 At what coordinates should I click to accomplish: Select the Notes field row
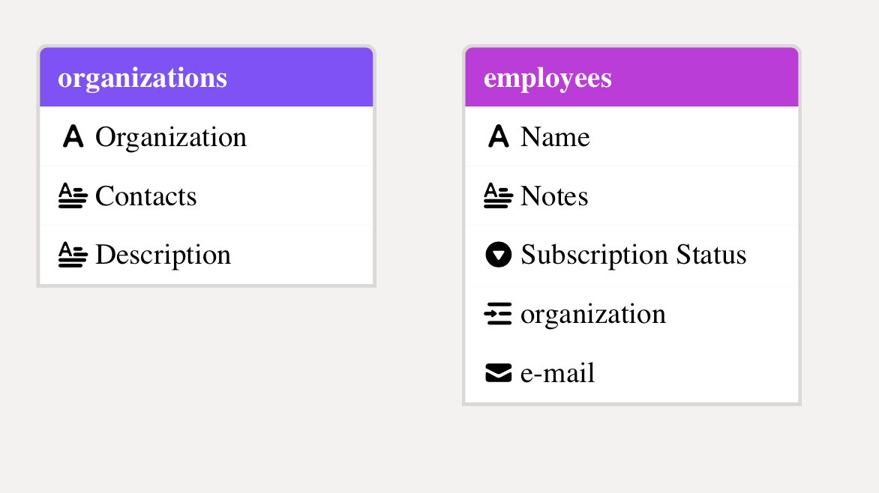point(631,196)
